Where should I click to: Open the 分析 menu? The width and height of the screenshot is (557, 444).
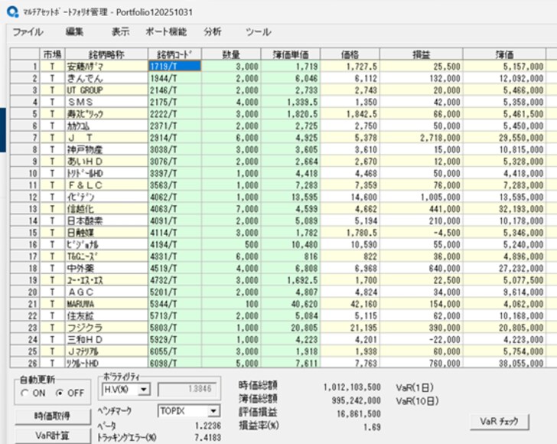[213, 32]
